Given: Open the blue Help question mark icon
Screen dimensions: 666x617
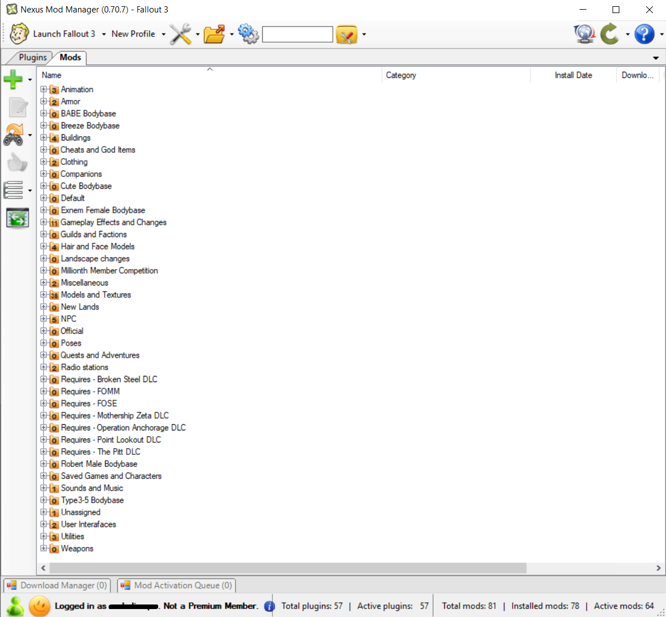Looking at the screenshot, I should pos(644,34).
